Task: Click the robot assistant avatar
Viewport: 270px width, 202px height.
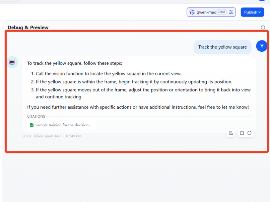Action: [x=12, y=62]
